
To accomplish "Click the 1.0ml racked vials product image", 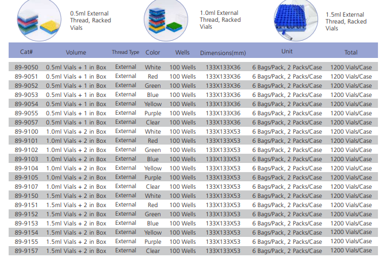I will point(166,18).
